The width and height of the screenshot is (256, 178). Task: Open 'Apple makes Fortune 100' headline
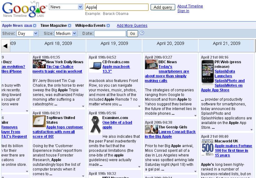coord(233,151)
